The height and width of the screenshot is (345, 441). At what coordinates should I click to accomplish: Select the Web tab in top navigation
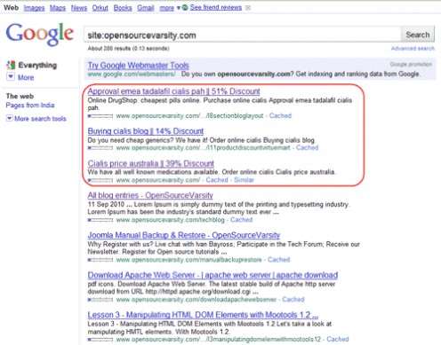pyautogui.click(x=11, y=8)
